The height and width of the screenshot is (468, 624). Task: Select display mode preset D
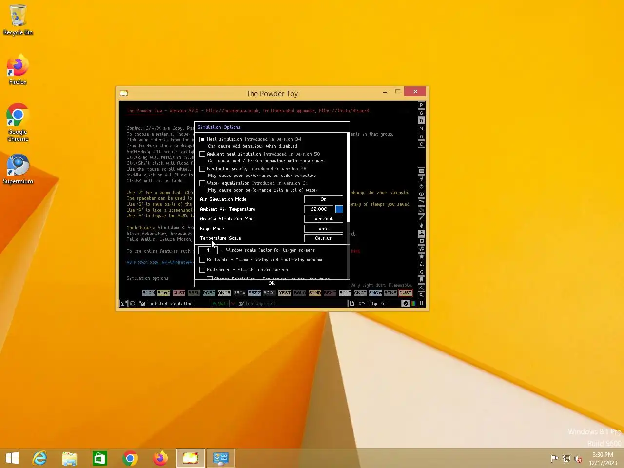click(422, 121)
